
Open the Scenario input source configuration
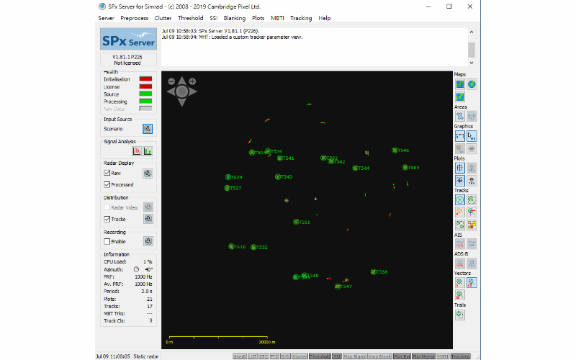tap(148, 129)
